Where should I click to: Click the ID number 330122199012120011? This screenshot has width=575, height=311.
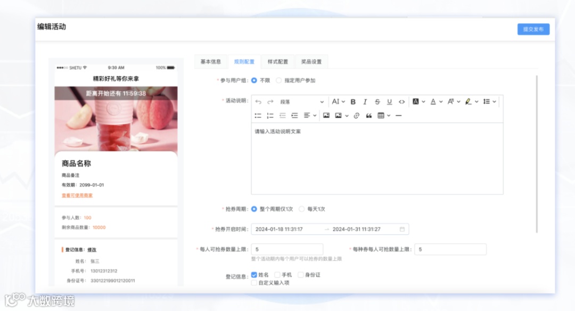point(112,281)
